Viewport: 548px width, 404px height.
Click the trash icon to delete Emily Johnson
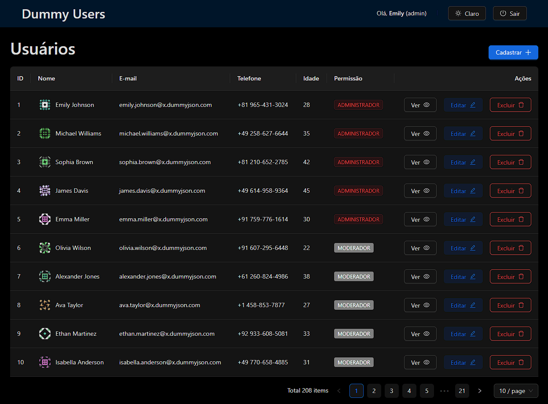point(521,105)
